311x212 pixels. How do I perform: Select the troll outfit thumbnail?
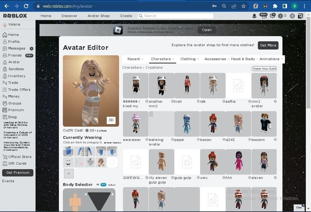(187, 85)
